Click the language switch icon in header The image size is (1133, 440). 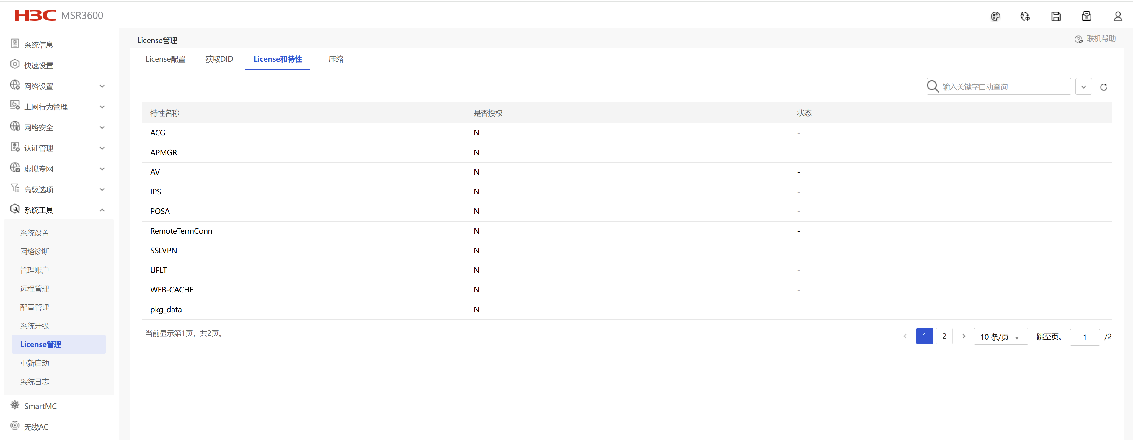click(1025, 16)
